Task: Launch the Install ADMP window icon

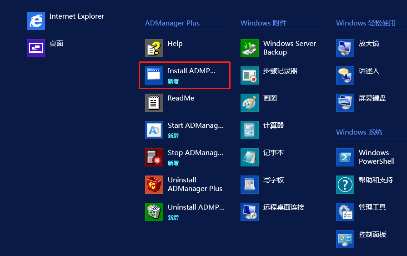Action: coord(154,75)
